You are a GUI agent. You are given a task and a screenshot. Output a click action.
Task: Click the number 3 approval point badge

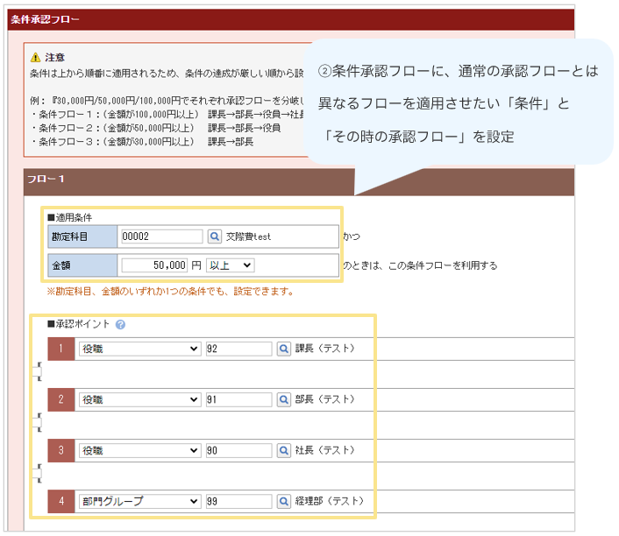point(60,450)
